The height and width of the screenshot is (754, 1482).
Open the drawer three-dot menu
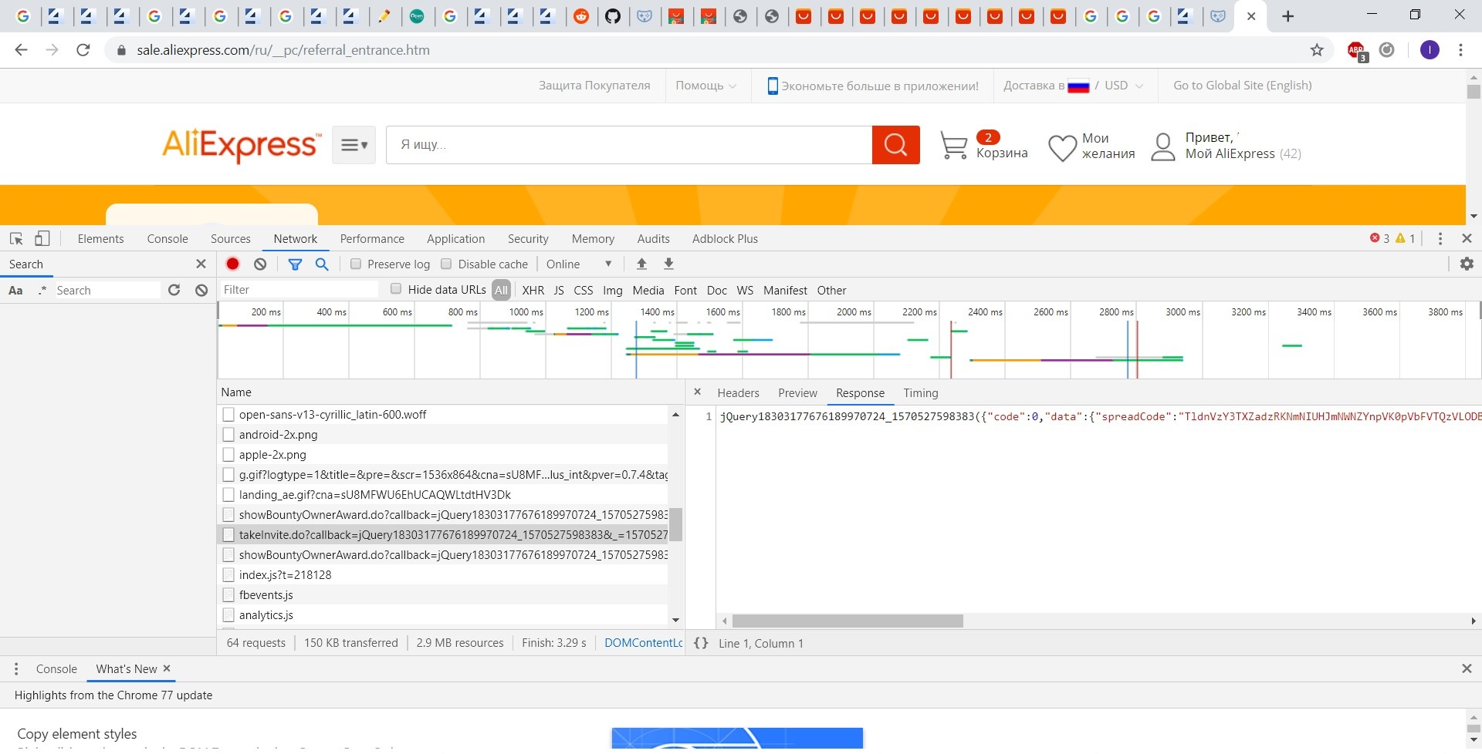(16, 669)
